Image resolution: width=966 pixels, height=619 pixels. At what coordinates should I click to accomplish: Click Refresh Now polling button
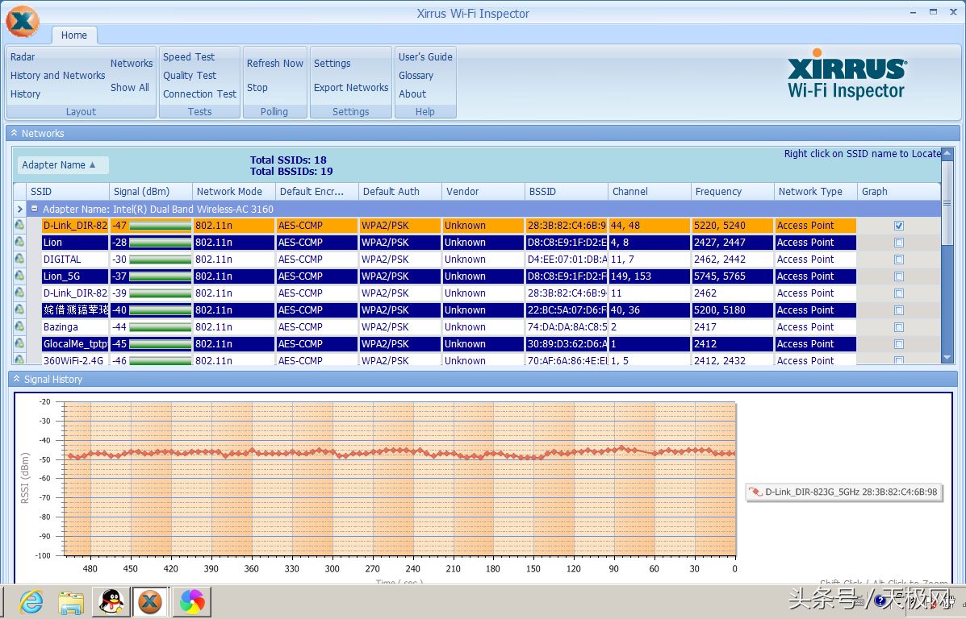click(x=274, y=63)
